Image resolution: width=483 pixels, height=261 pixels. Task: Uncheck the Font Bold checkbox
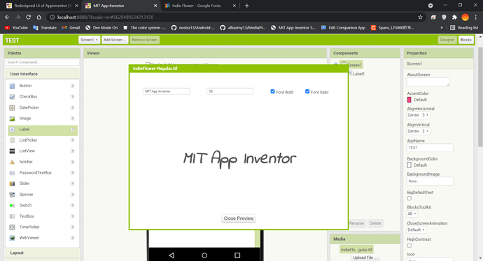[x=272, y=91]
